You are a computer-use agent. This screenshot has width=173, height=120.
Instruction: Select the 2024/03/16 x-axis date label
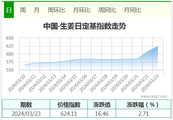pos(78,83)
